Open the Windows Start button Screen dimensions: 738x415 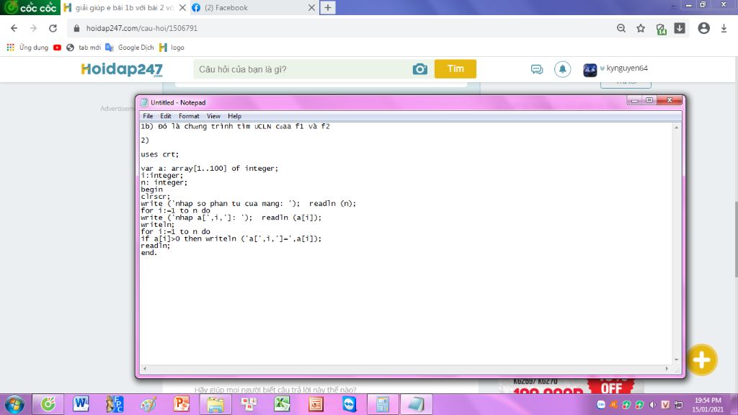[14, 405]
